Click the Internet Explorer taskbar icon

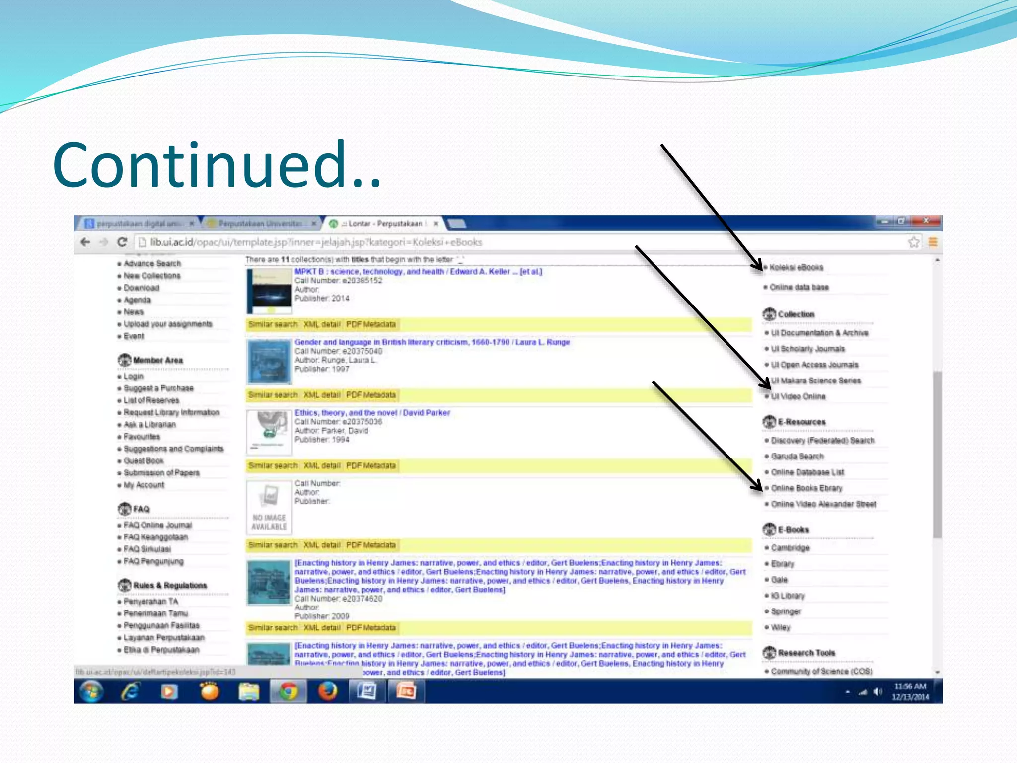point(130,691)
